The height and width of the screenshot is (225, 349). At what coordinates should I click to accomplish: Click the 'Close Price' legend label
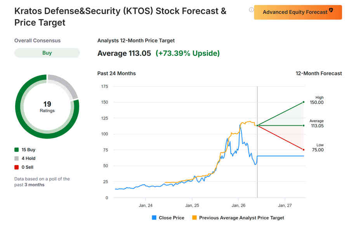click(x=172, y=218)
